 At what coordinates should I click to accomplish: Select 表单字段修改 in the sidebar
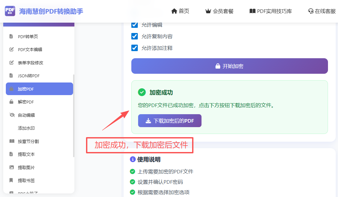(x=39, y=63)
